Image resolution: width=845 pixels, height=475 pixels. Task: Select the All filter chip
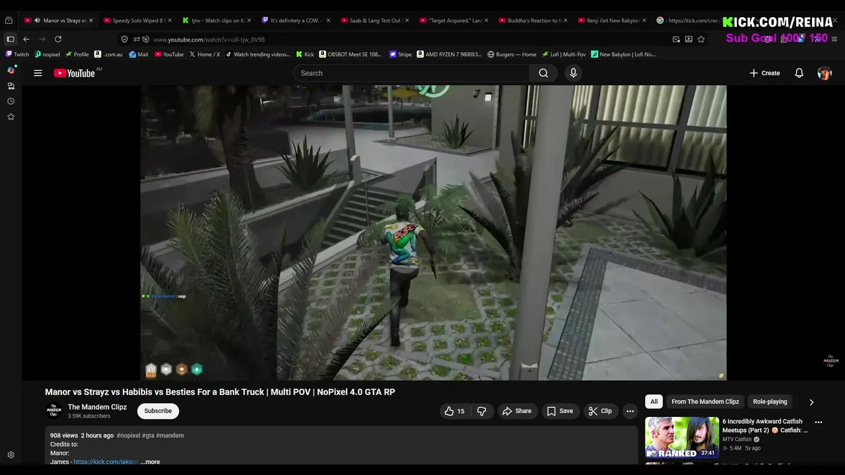click(x=654, y=402)
